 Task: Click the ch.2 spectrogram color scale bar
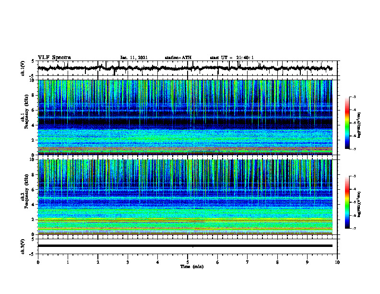[347, 202]
